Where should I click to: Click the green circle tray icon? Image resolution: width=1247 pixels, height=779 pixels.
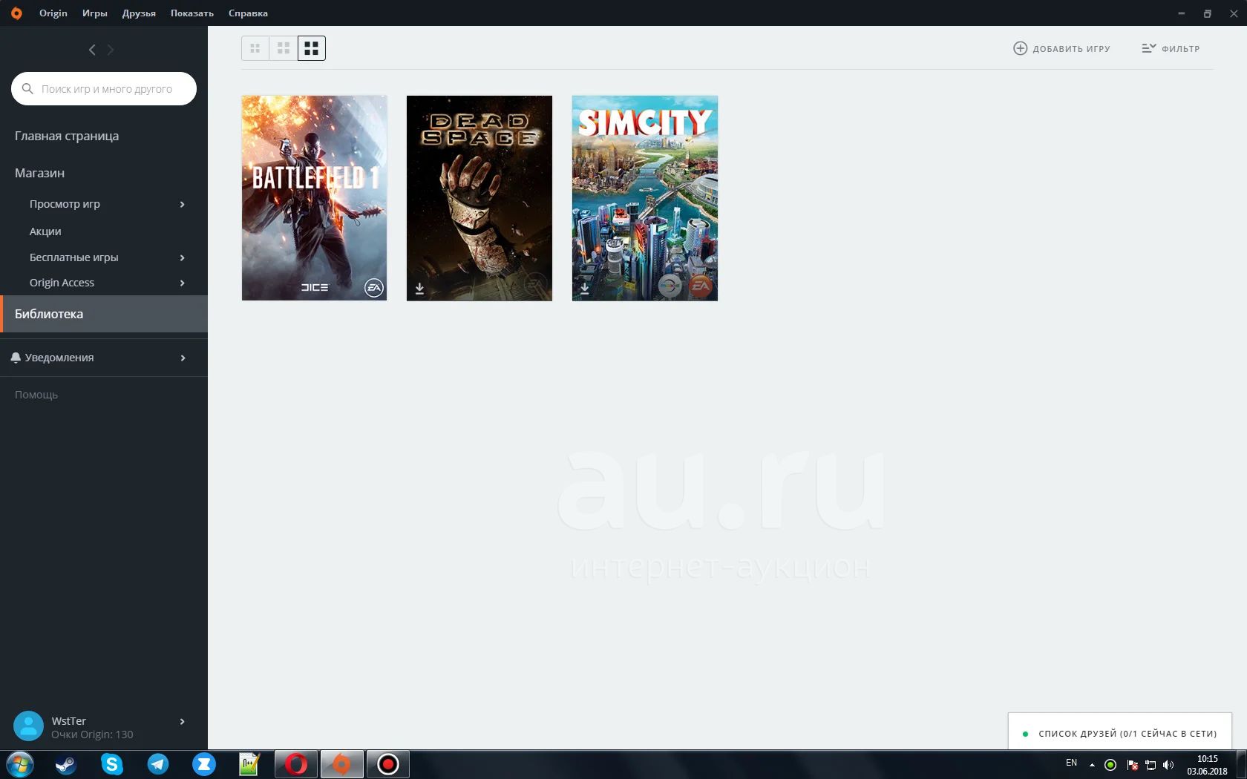click(x=1110, y=765)
